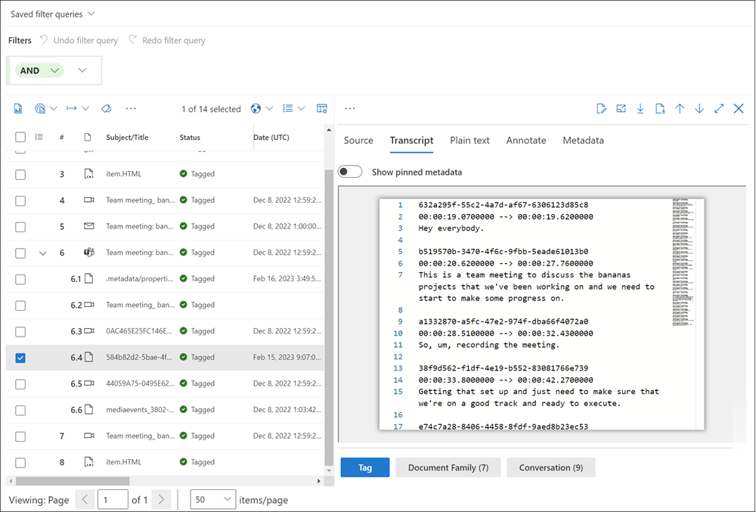The image size is (756, 512).
Task: Collapse the expanded row for item 6
Action: [43, 253]
